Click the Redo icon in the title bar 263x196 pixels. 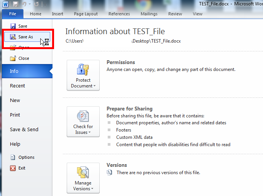click(37, 4)
